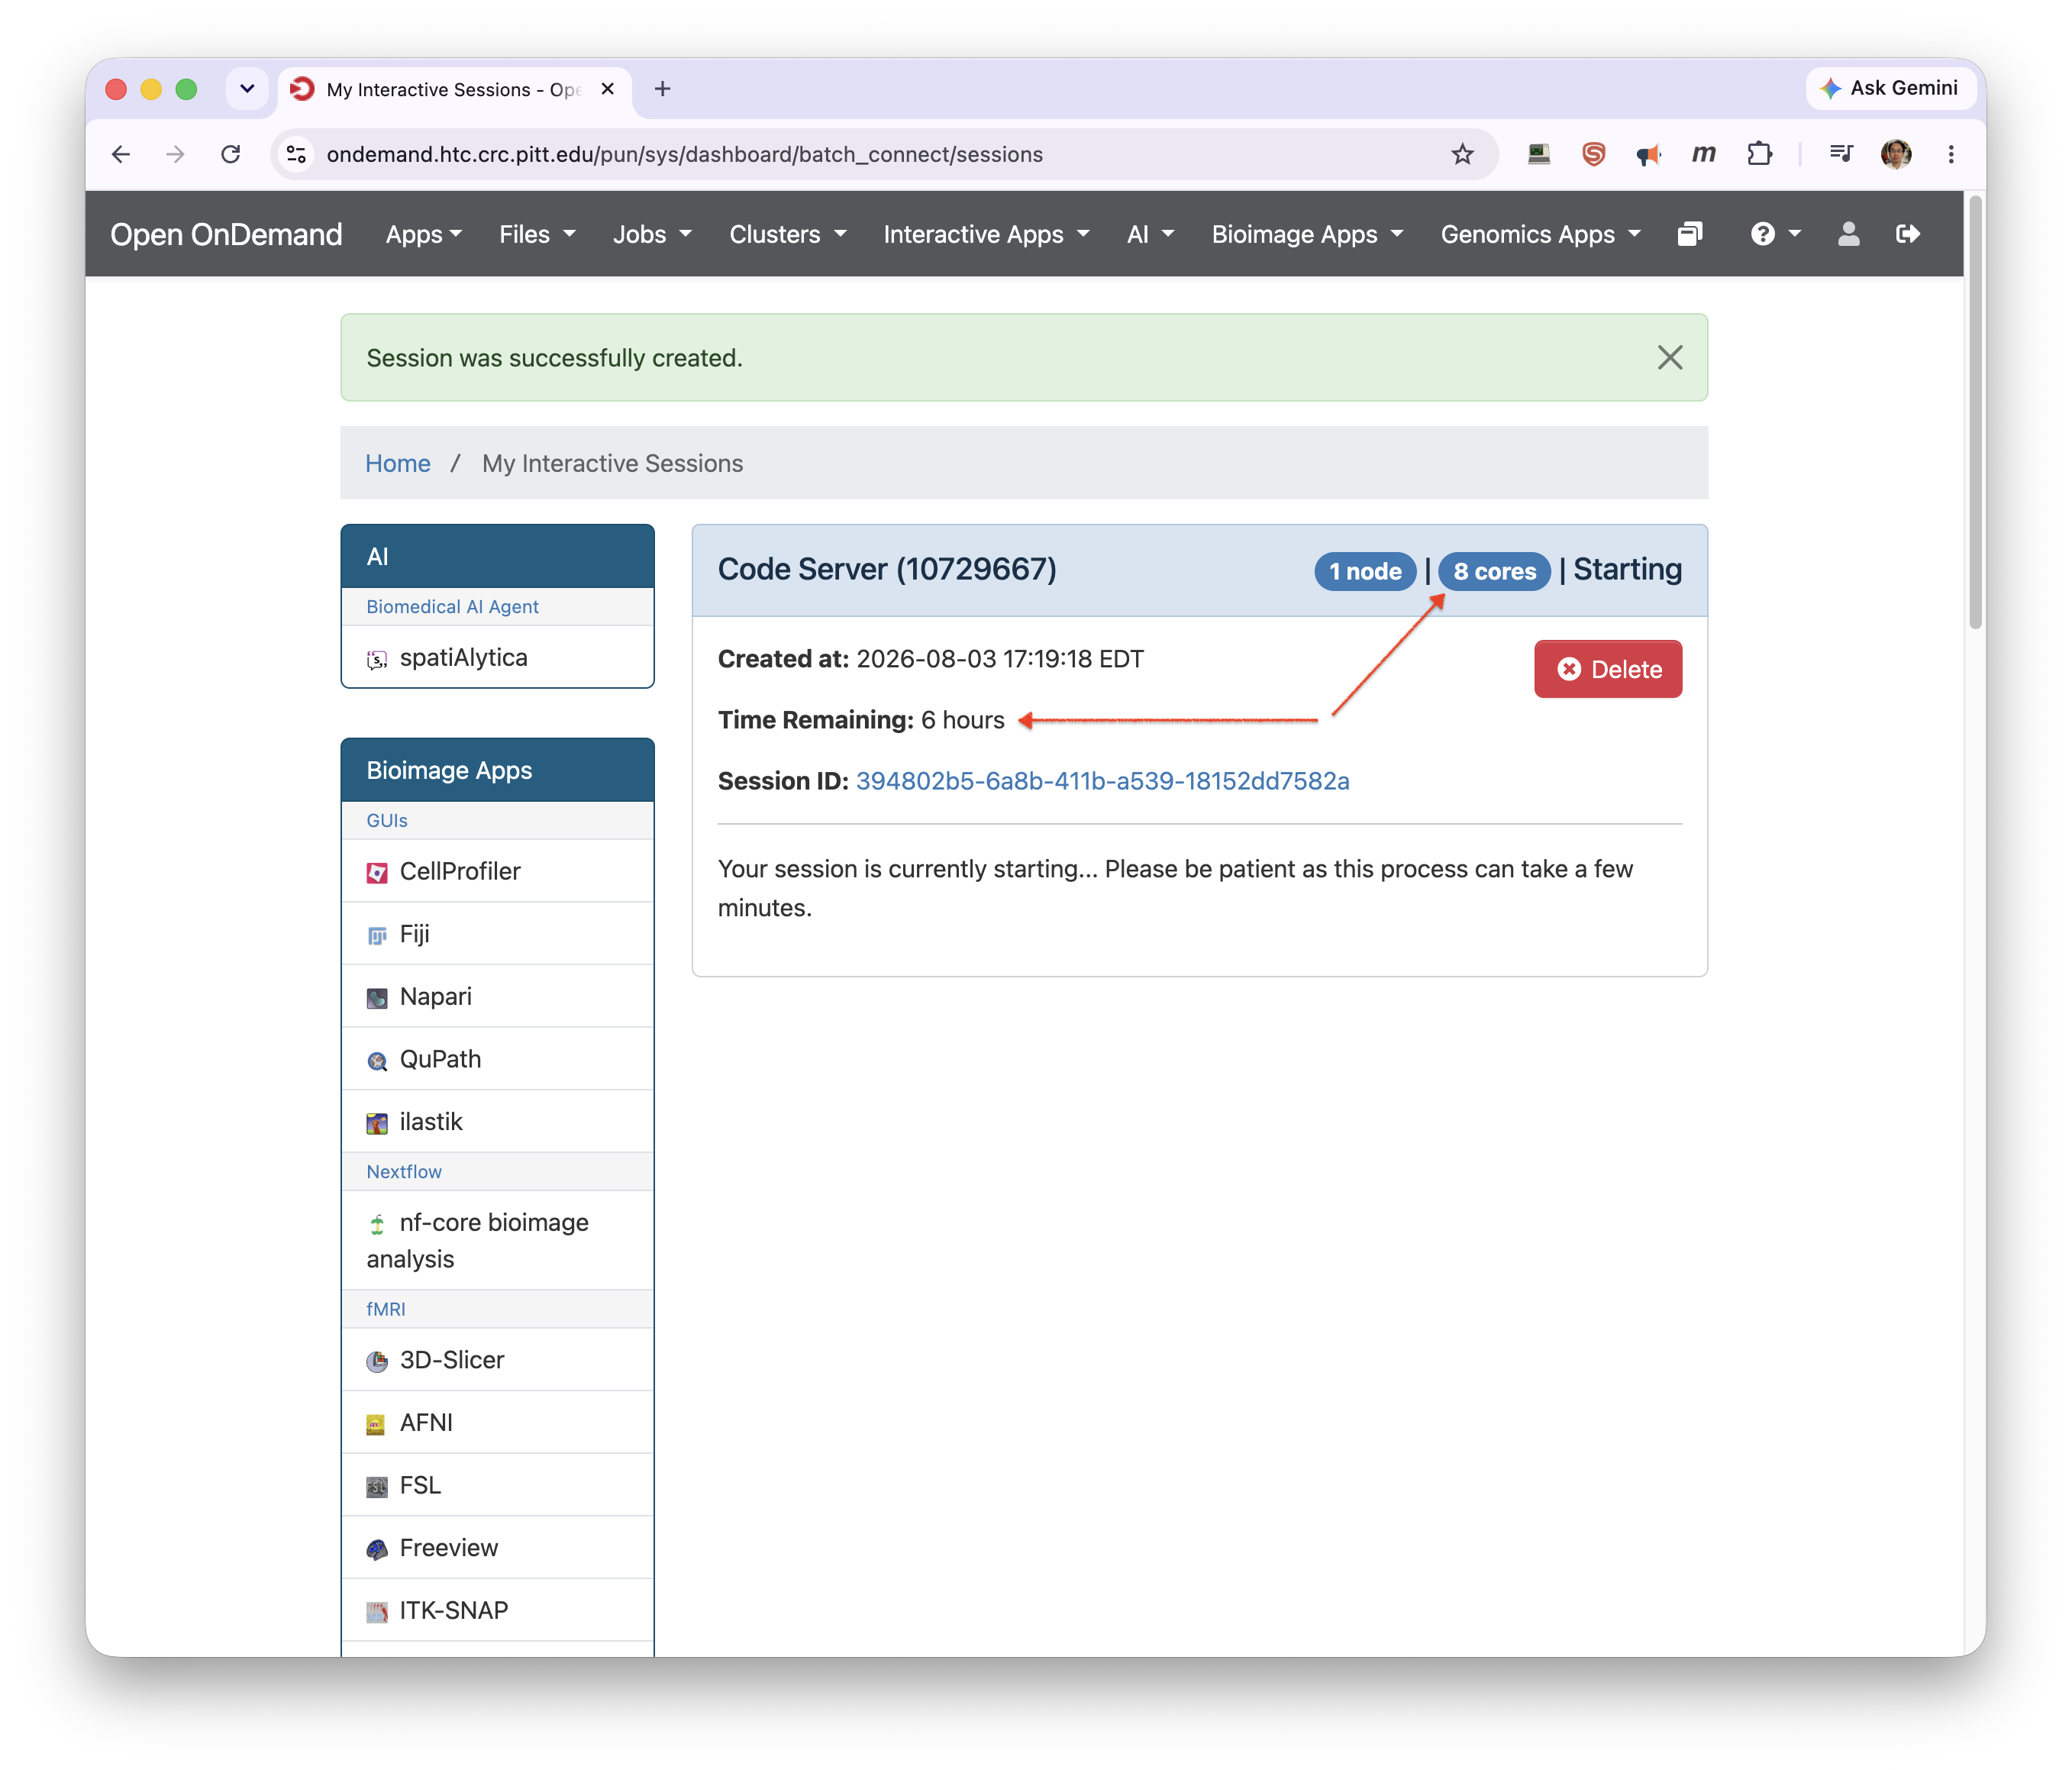Select the My Interactive Sessions browser tab
The image size is (2072, 1770).
pos(454,89)
